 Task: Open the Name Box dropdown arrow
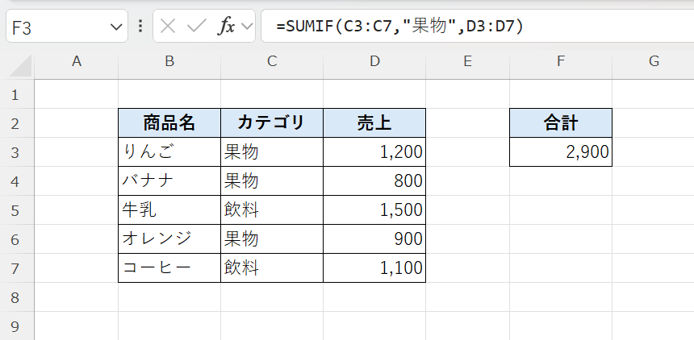(114, 27)
